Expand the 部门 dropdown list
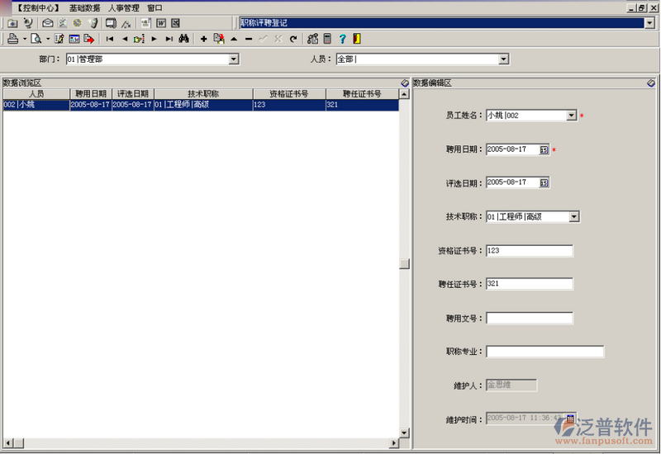 [x=233, y=59]
